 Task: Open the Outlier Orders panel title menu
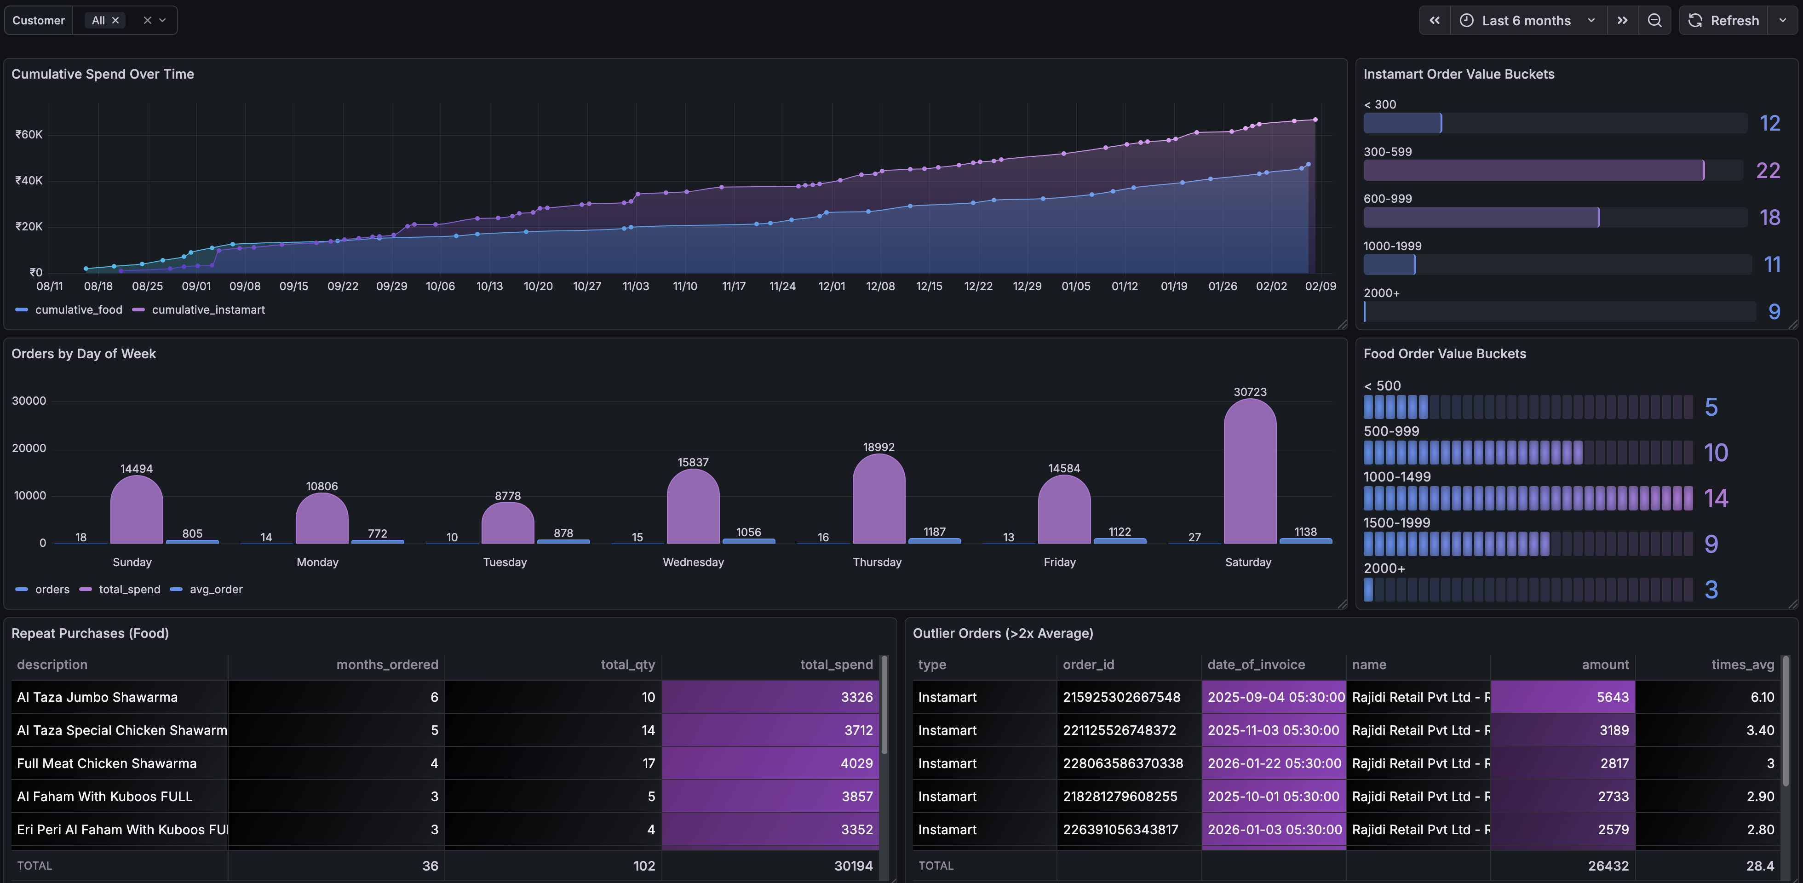1003,634
